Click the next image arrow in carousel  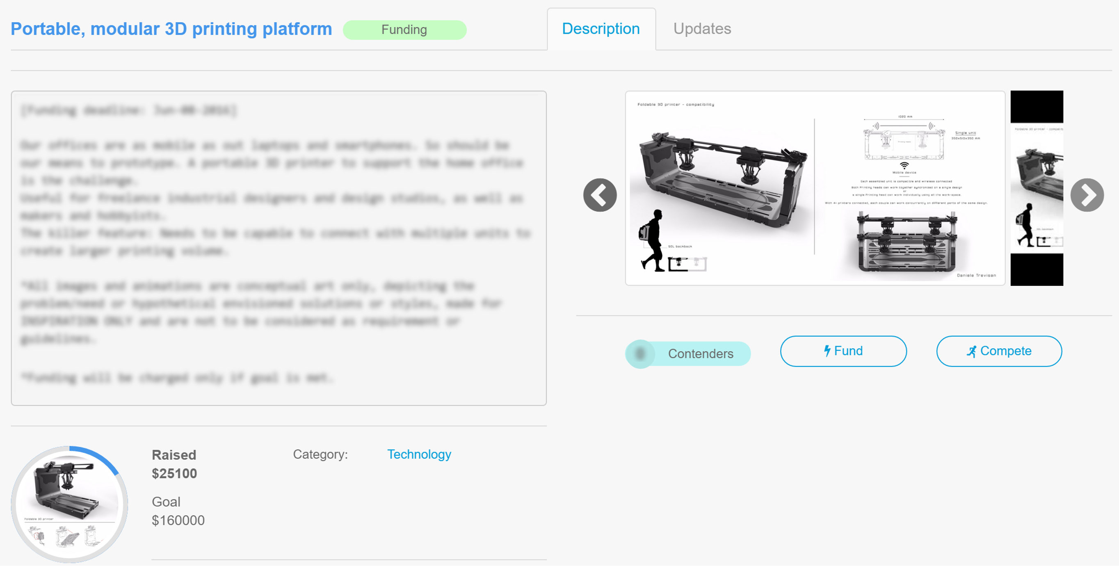coord(1087,195)
